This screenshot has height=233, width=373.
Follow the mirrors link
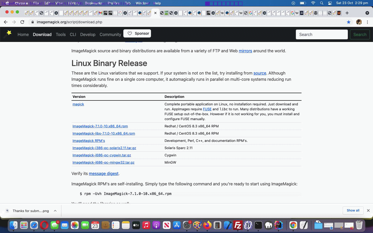pos(245,51)
